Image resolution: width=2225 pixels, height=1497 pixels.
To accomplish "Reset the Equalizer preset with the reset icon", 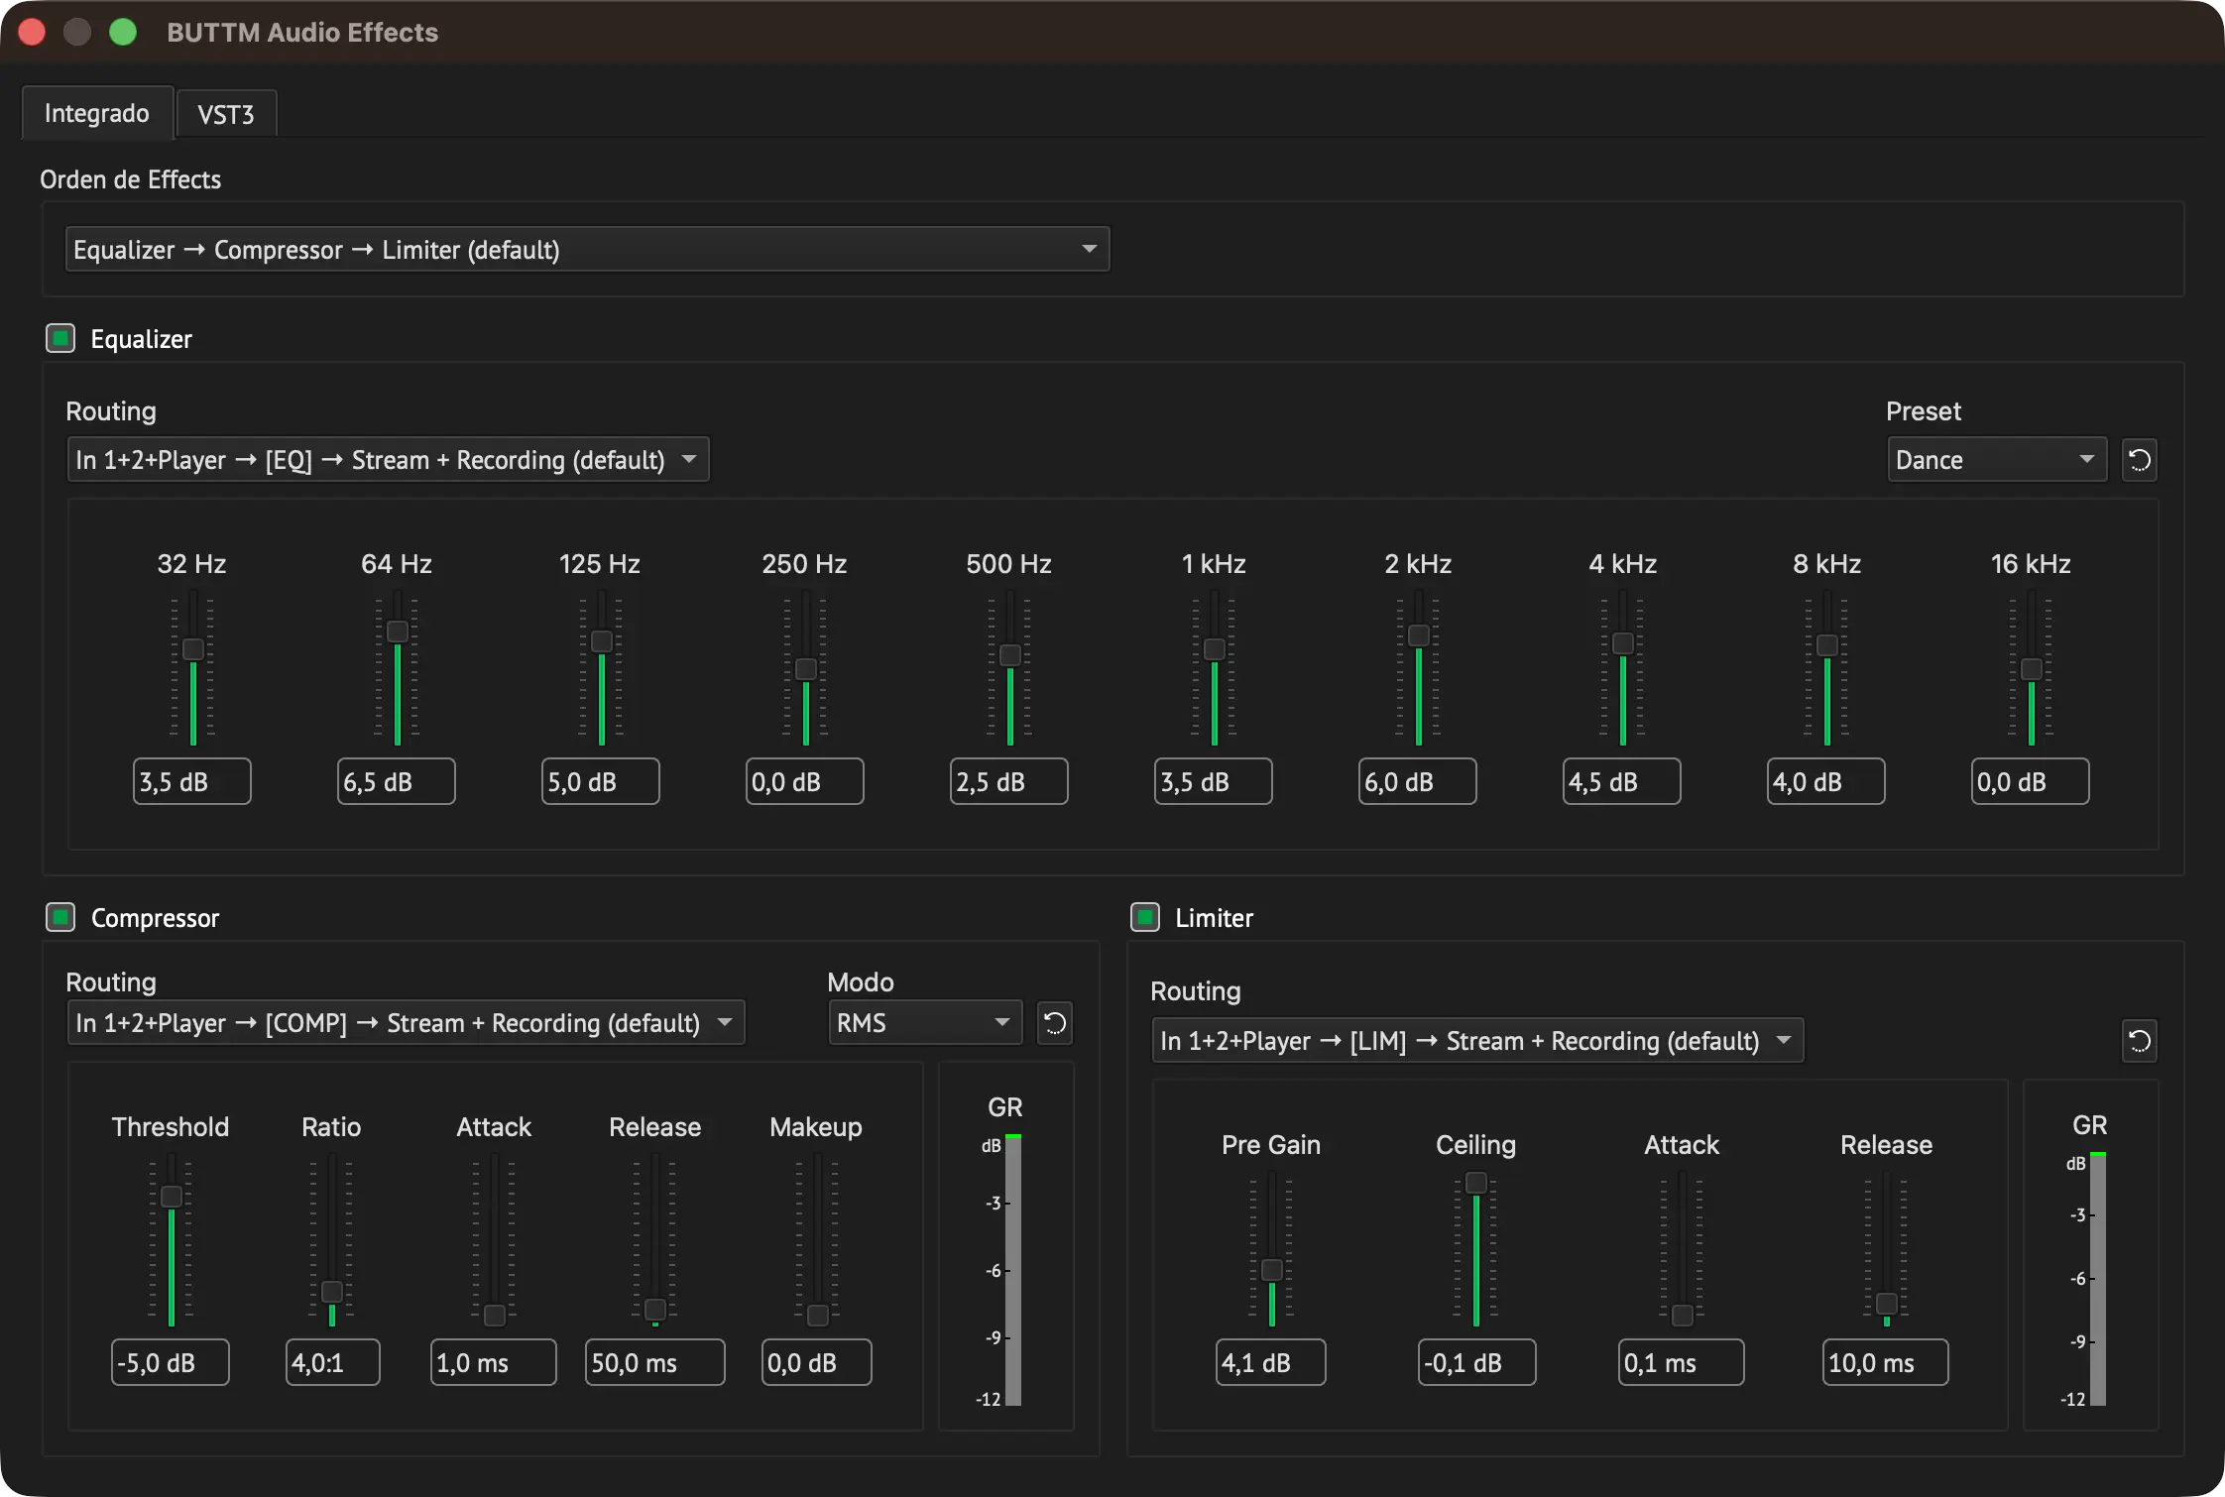I will [2139, 460].
